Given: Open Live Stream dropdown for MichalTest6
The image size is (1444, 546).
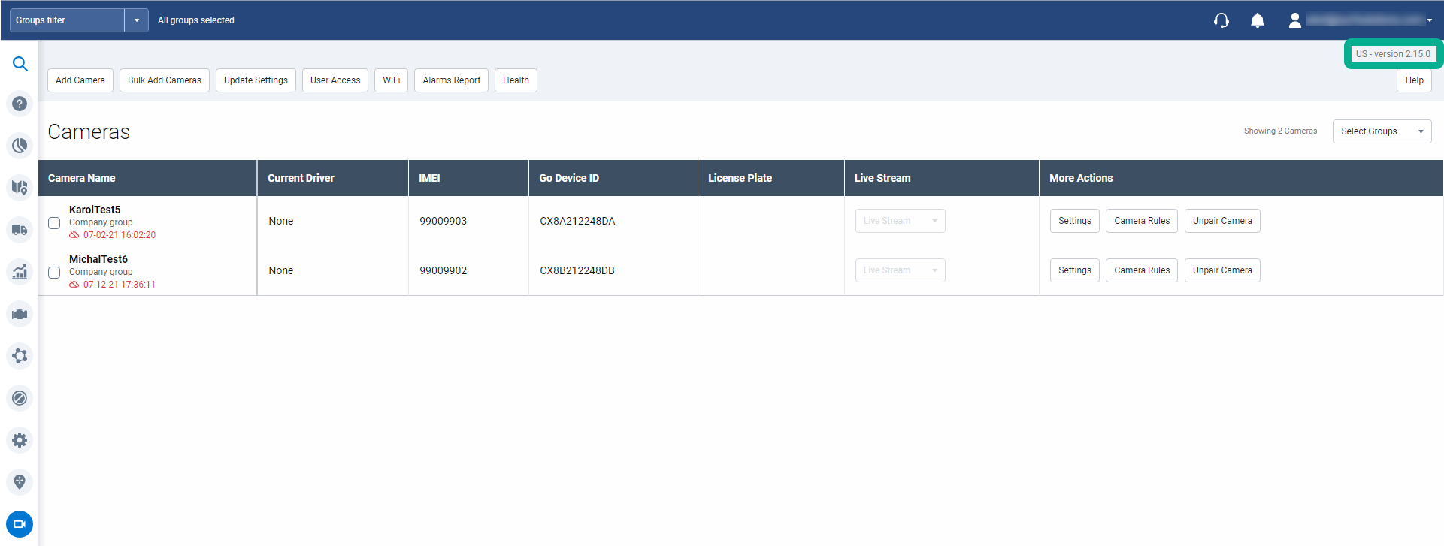Looking at the screenshot, I should [900, 270].
